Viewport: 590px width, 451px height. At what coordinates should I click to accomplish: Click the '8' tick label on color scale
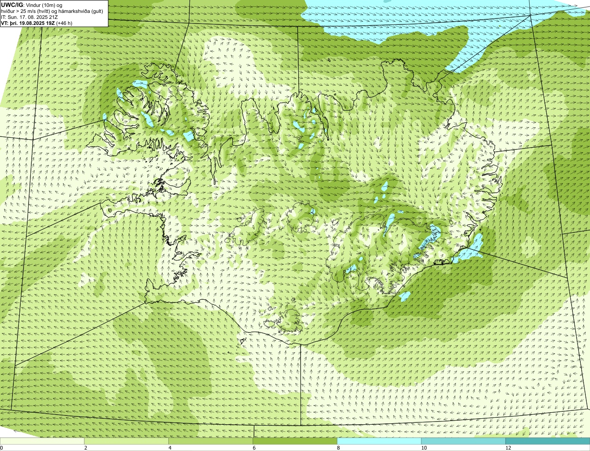(x=338, y=448)
